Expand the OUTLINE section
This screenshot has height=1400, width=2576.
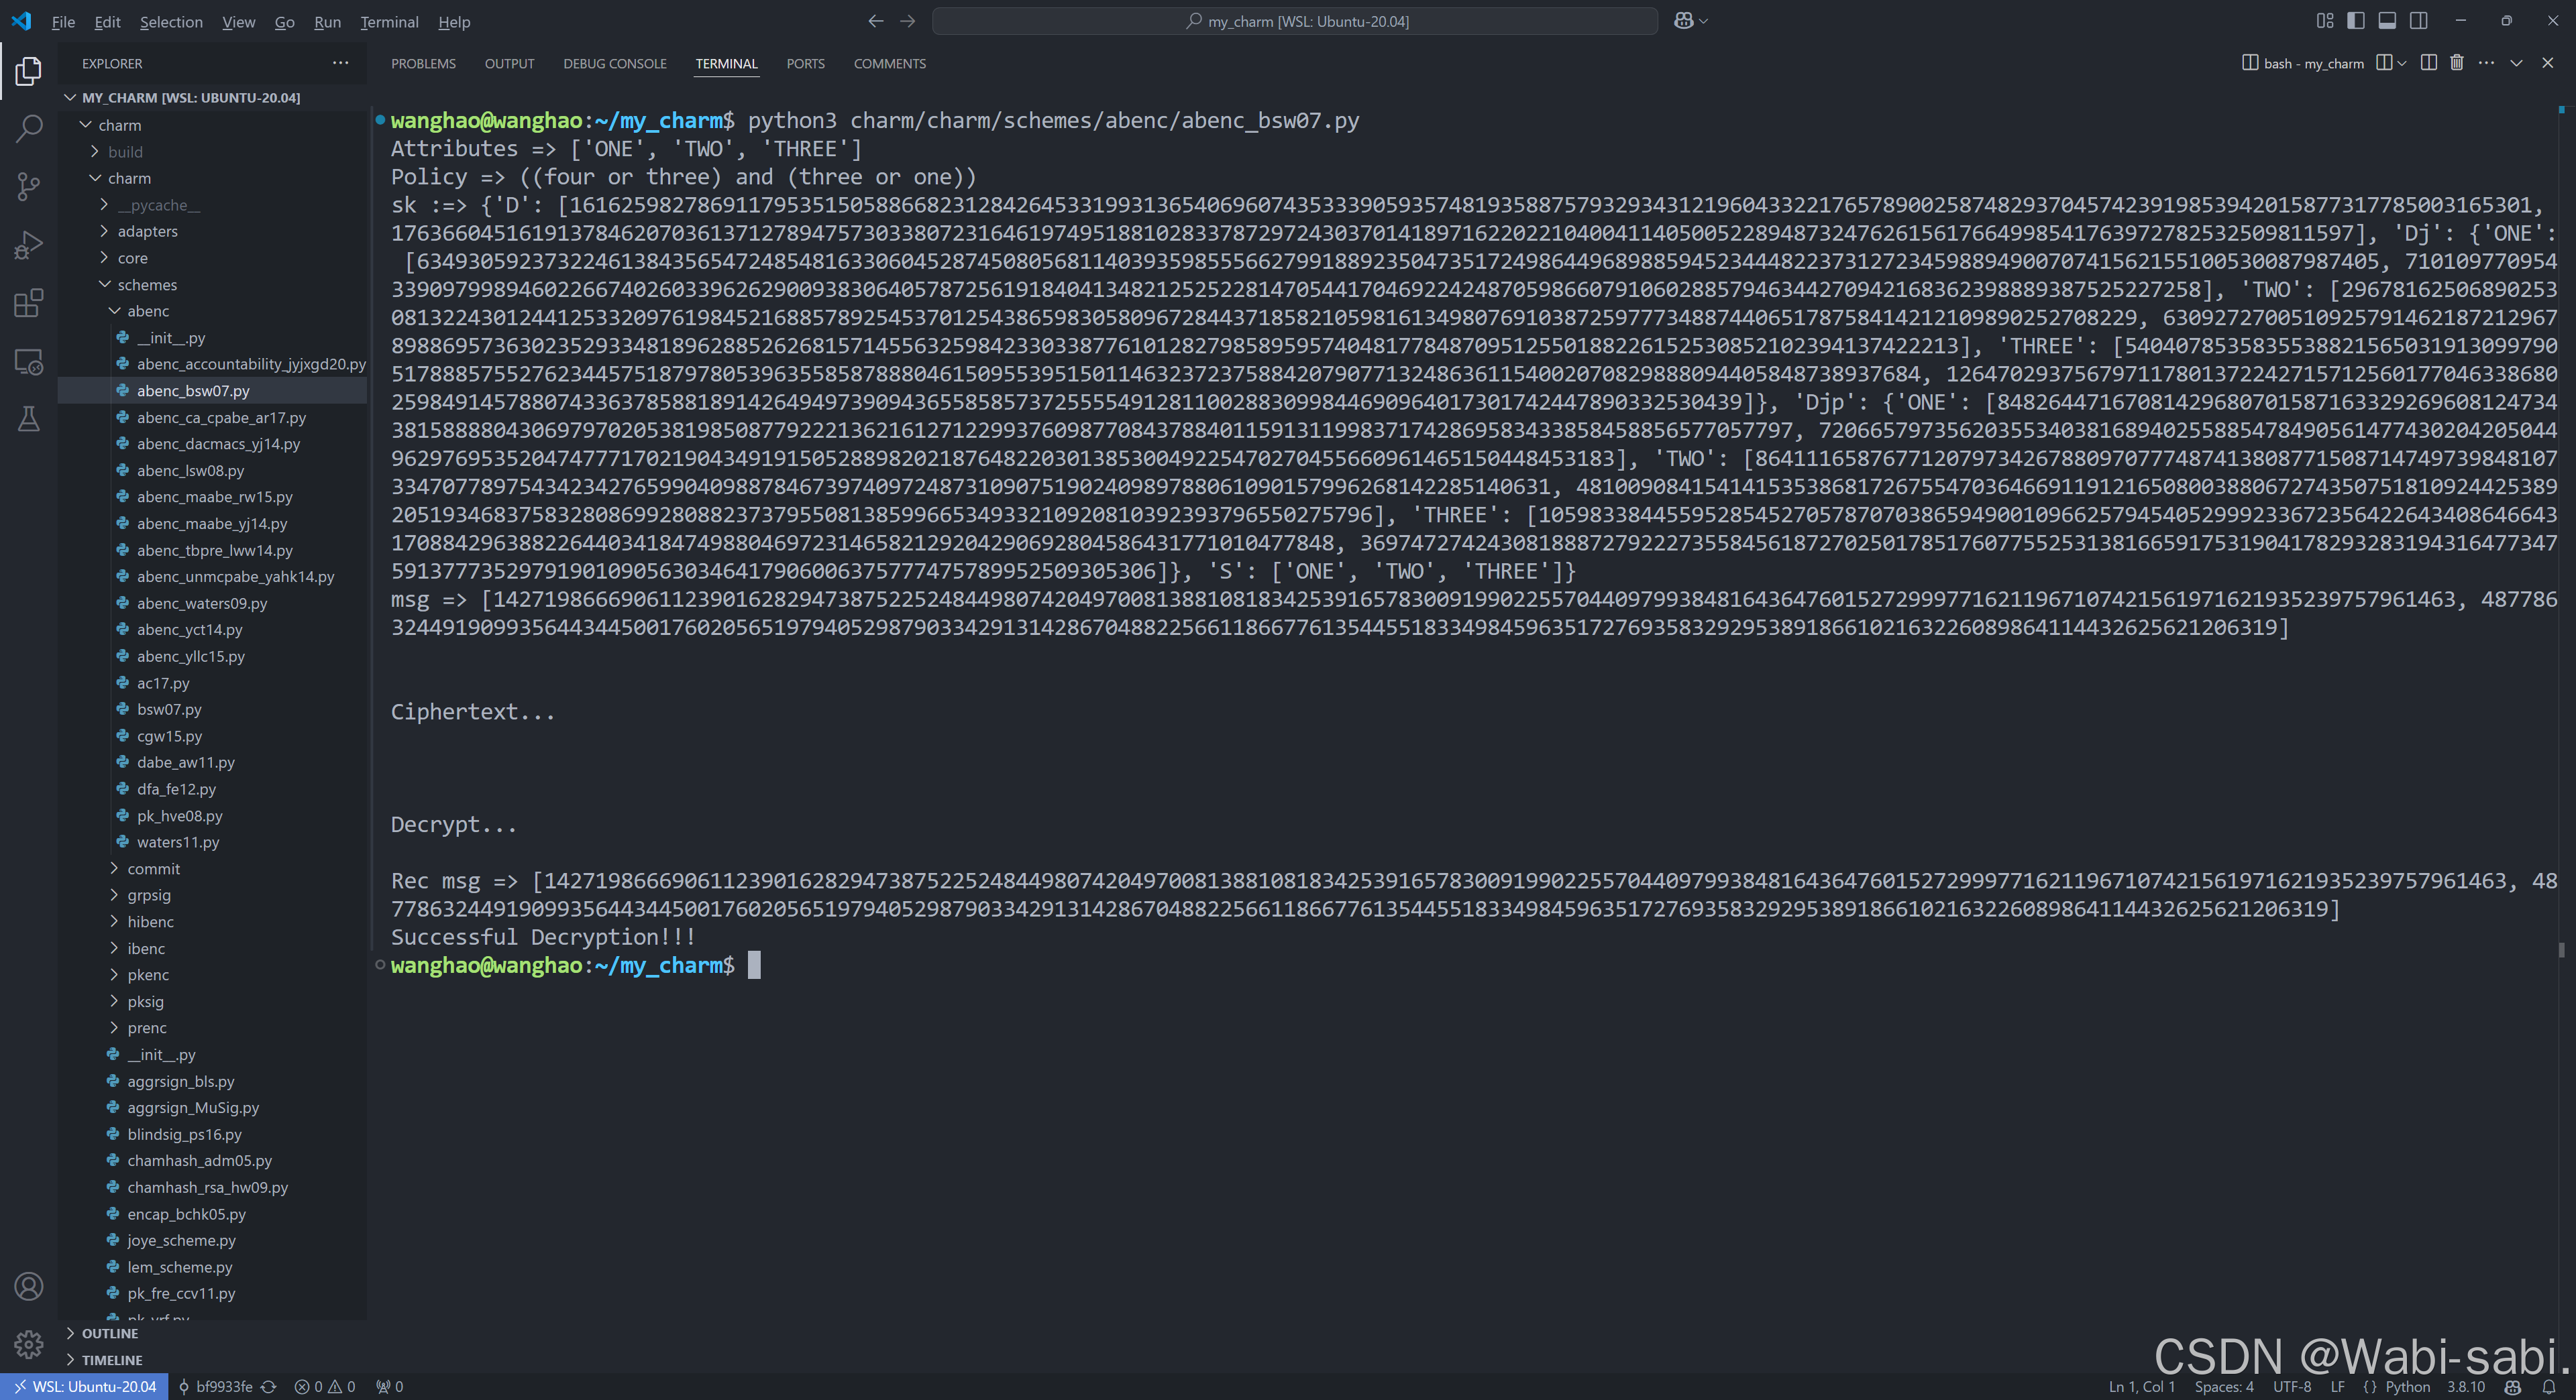[x=110, y=1333]
